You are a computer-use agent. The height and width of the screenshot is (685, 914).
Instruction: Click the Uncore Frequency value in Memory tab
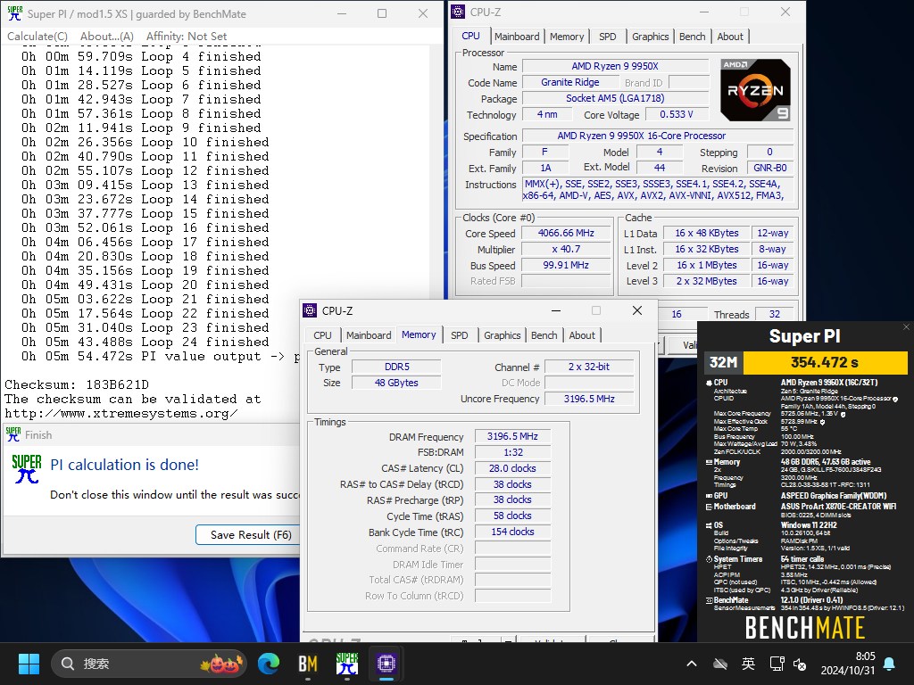(589, 399)
